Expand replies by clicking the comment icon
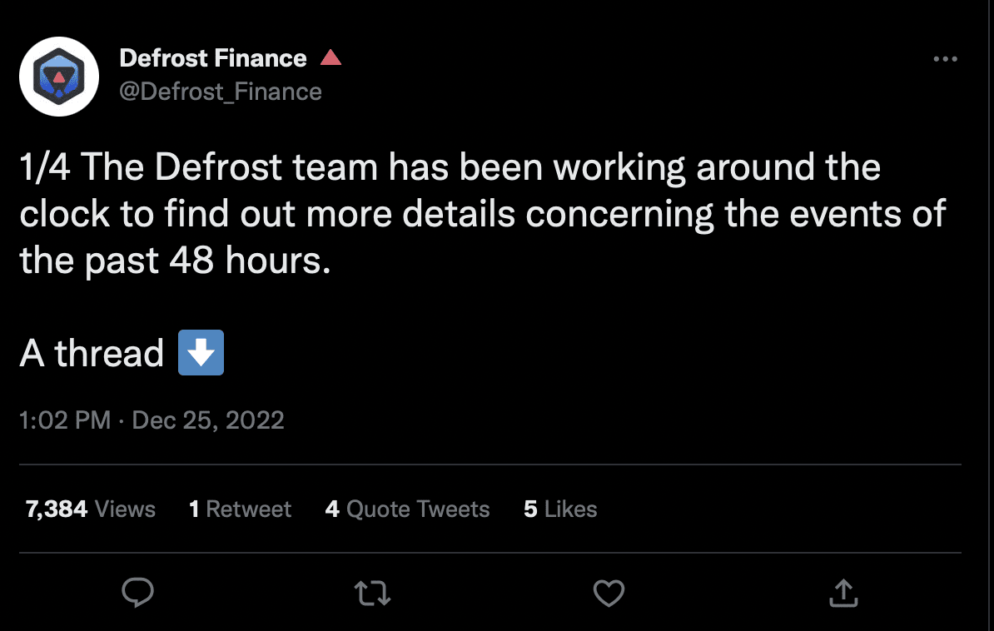 click(x=138, y=593)
